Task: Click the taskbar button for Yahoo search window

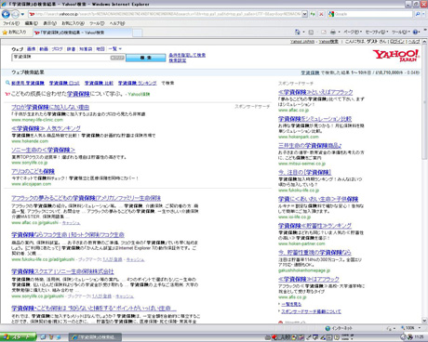Action: (x=95, y=337)
